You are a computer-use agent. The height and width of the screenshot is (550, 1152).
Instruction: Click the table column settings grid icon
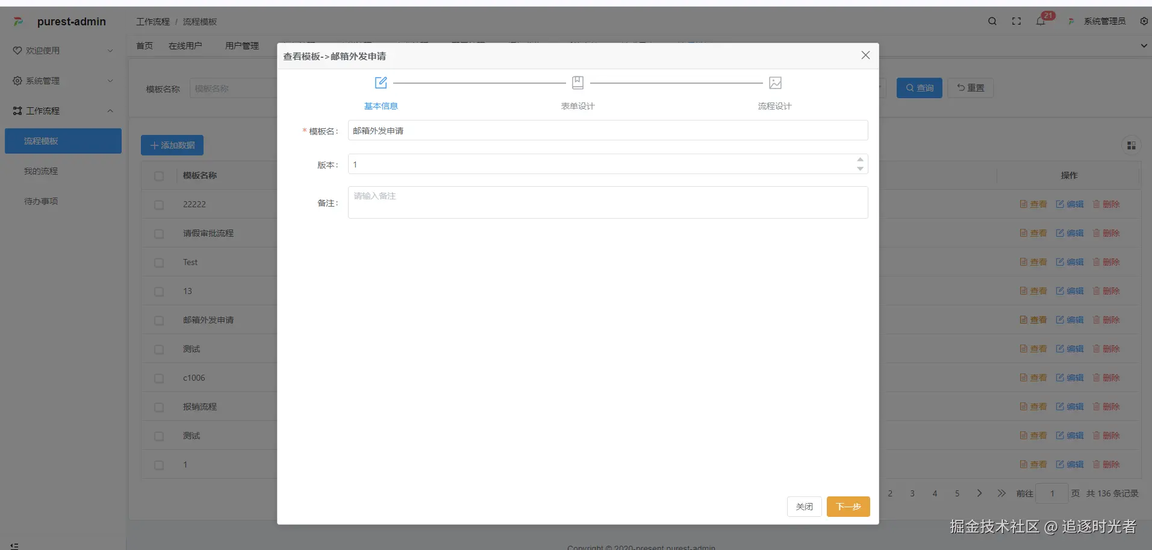click(x=1132, y=145)
